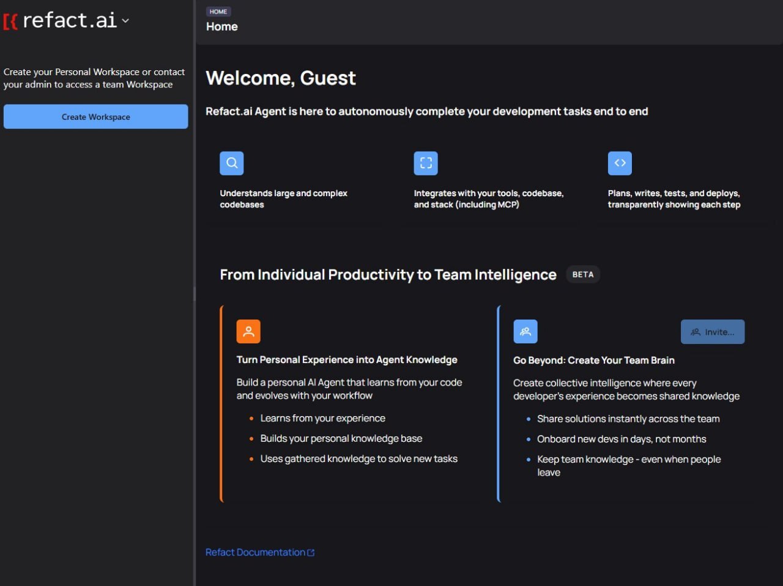Click 'From Individual Productivity to Team Intelligence' heading
783x586 pixels.
coord(388,275)
